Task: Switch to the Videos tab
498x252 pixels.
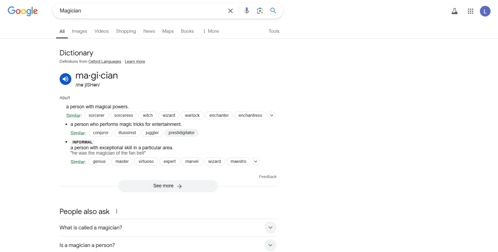Action: click(102, 31)
